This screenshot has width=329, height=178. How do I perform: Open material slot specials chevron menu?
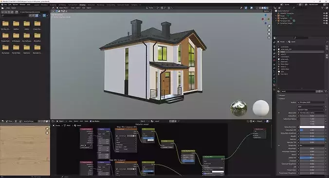[x=327, y=52]
